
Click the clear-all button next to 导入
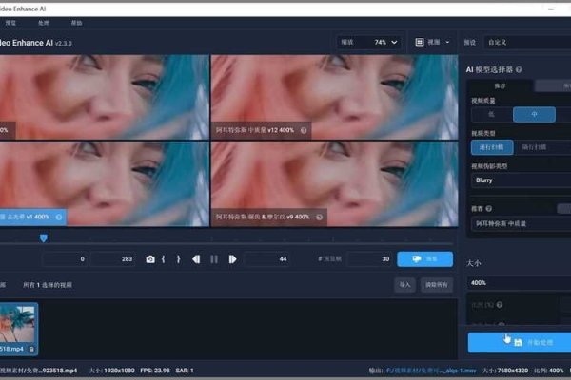click(437, 285)
